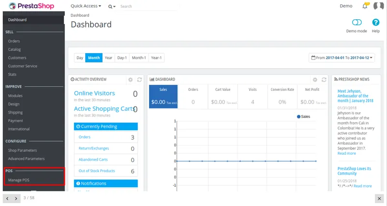The image size is (387, 206).
Task: Click the Notifications section header
Action: pos(106,183)
